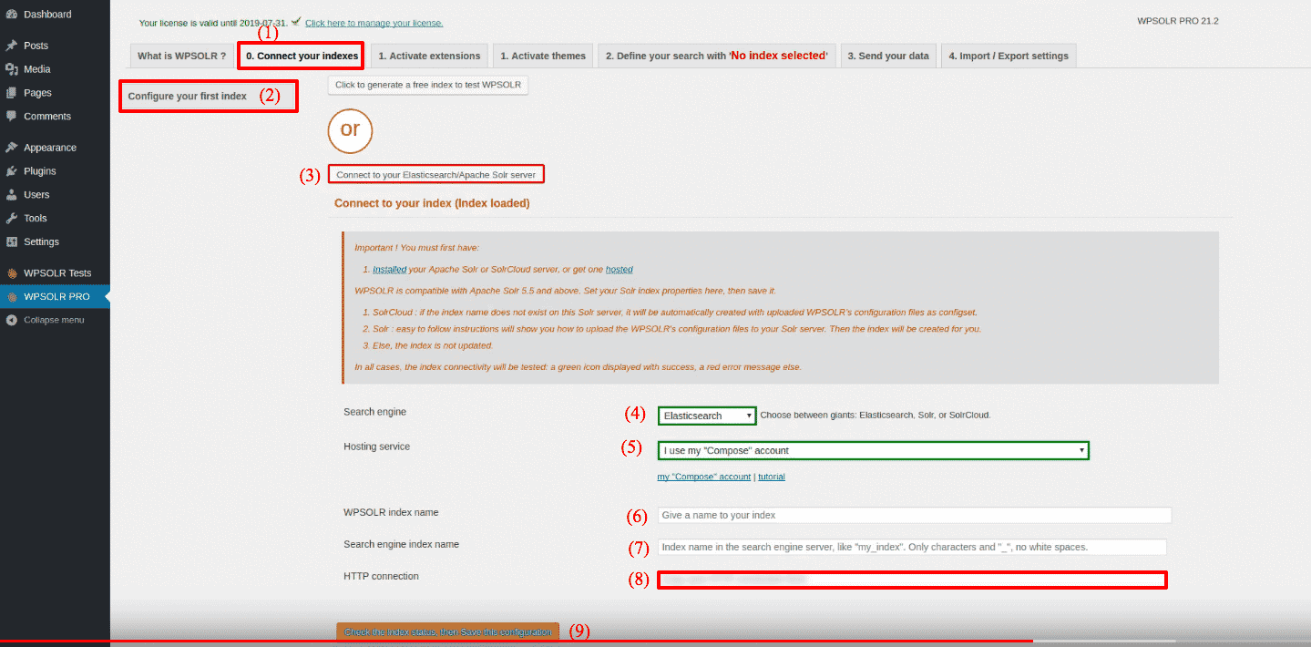Open the "1. Activate themes" tab
This screenshot has width=1311, height=647.
tap(543, 56)
